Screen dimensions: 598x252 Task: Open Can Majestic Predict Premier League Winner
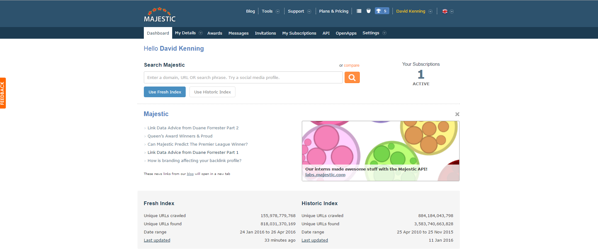coord(198,144)
